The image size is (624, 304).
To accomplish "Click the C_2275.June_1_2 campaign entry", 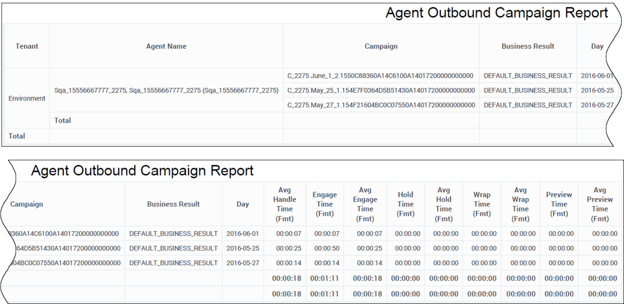I will [x=381, y=76].
